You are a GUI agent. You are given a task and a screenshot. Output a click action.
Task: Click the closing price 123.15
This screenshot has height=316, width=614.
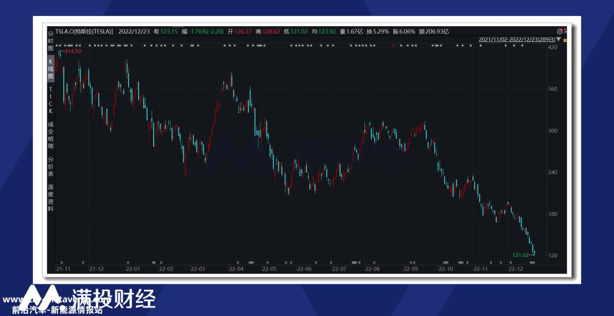(169, 31)
